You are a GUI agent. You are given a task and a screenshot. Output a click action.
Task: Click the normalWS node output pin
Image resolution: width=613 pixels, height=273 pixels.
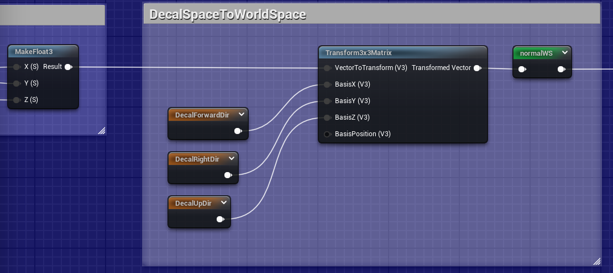[562, 69]
